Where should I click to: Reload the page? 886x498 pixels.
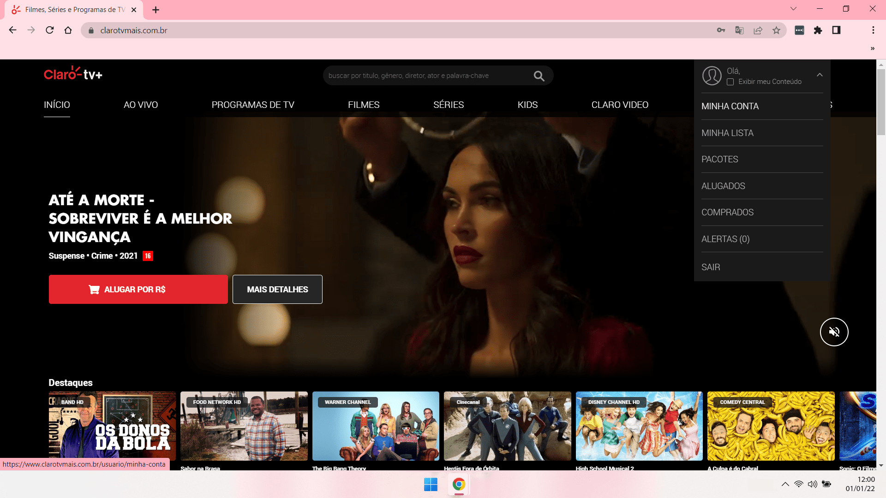(50, 30)
